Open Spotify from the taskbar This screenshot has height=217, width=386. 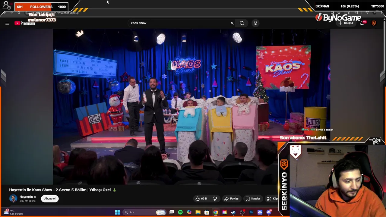click(180, 212)
